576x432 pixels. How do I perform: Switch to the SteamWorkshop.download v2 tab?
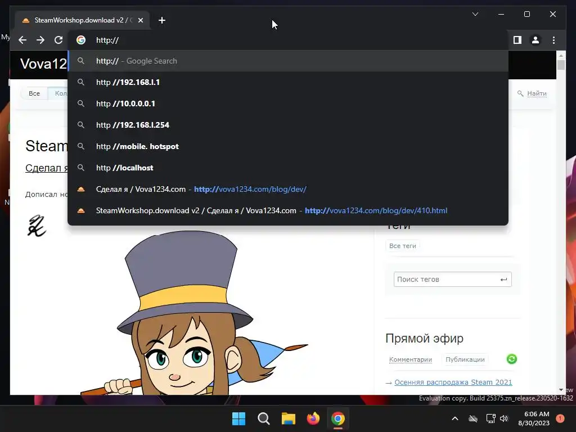(82, 20)
